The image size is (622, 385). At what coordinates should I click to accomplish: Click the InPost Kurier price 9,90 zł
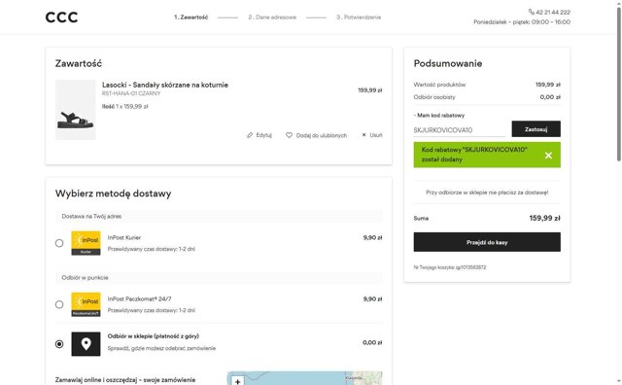coord(372,237)
